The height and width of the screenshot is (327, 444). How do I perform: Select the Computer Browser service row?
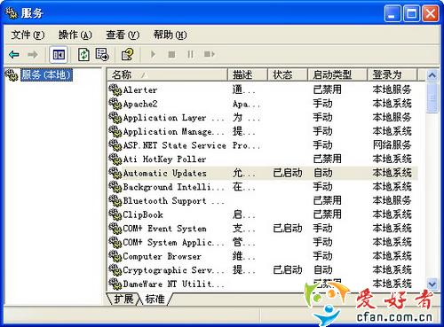pyautogui.click(x=263, y=256)
